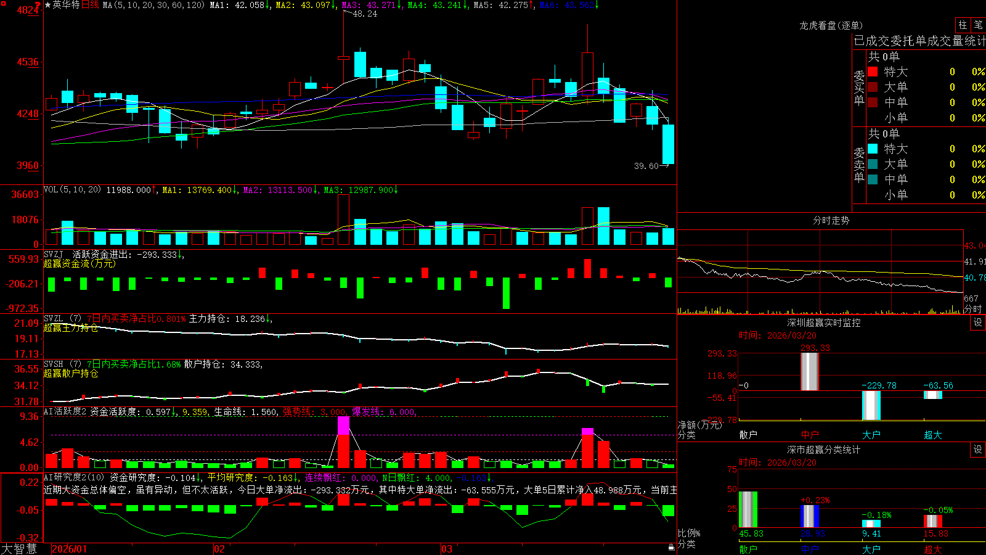The height and width of the screenshot is (555, 986).
Task: Click the MA5: 42.275 value
Action: pyautogui.click(x=501, y=5)
